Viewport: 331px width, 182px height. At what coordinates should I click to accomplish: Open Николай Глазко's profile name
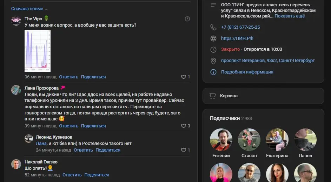click(41, 162)
